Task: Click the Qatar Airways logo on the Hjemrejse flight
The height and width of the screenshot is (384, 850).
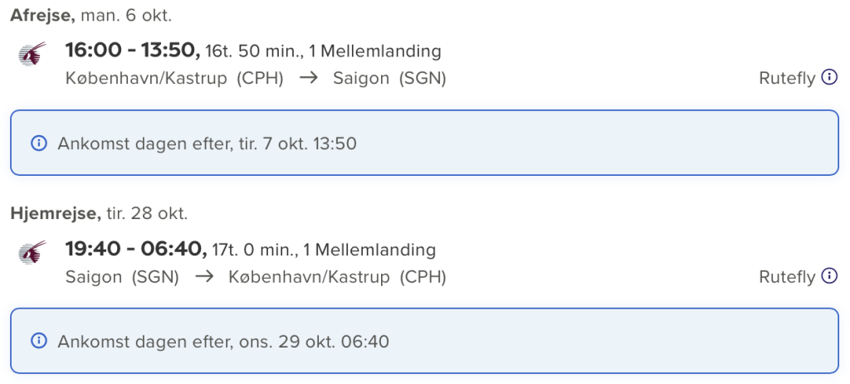Action: pos(32,252)
